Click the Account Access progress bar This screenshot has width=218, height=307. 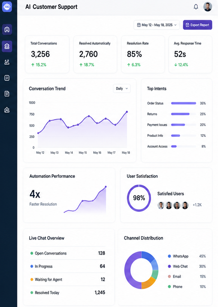[184, 146]
